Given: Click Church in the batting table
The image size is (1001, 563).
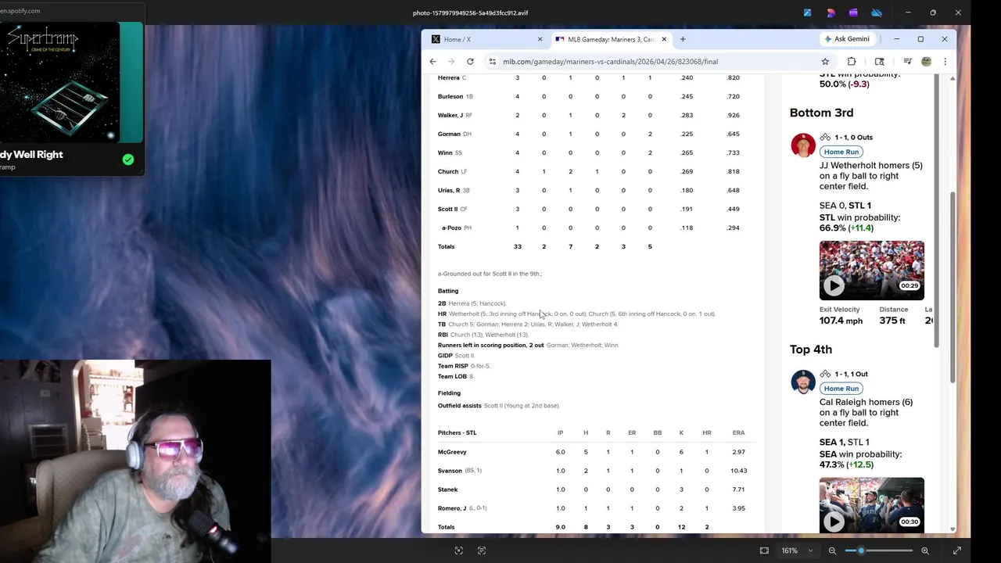Looking at the screenshot, I should point(448,171).
